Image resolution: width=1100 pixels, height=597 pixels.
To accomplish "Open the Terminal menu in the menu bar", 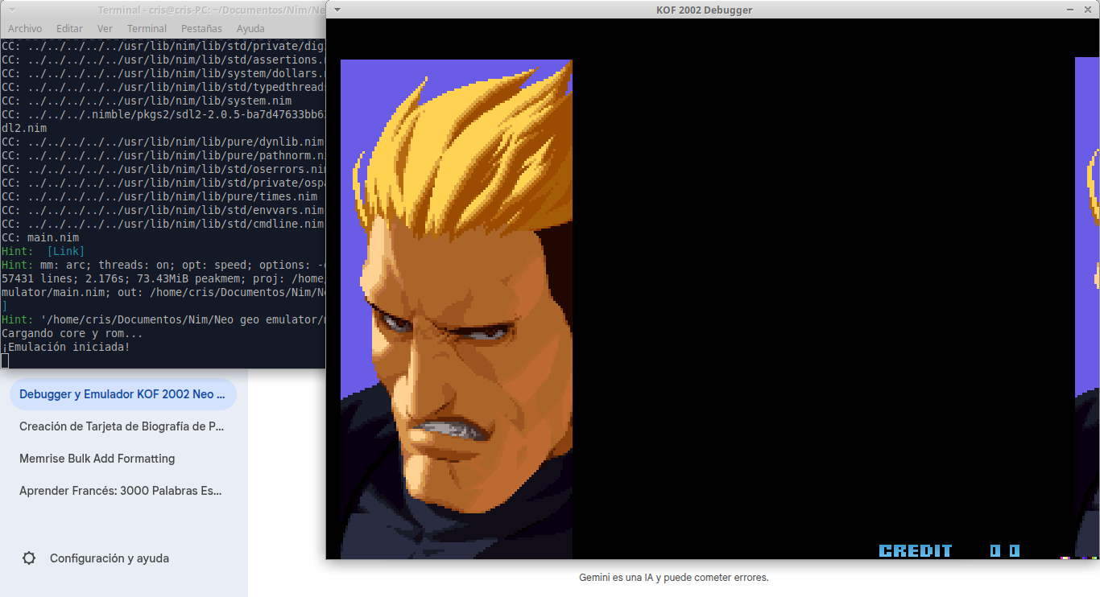I will (x=147, y=28).
